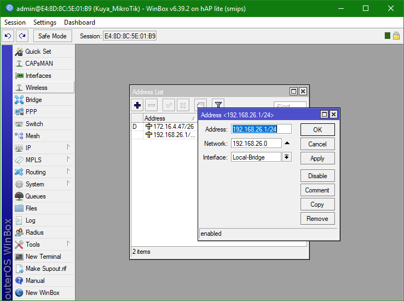Click the Find box in Address List
This screenshot has height=301, width=404.
[x=290, y=105]
